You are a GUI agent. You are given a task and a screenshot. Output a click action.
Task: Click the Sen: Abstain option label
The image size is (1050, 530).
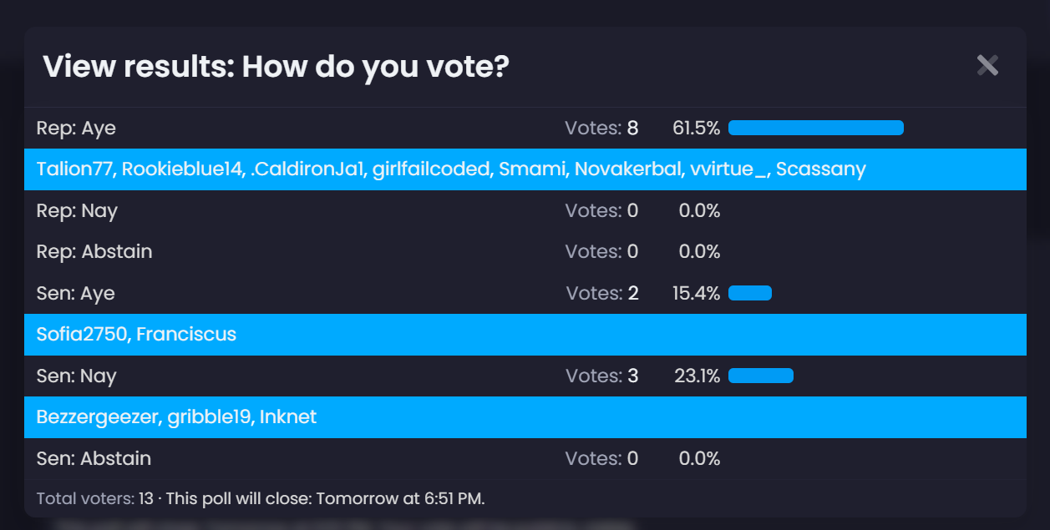click(x=94, y=459)
